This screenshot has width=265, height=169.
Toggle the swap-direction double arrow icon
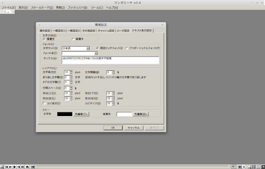click(244, 167)
